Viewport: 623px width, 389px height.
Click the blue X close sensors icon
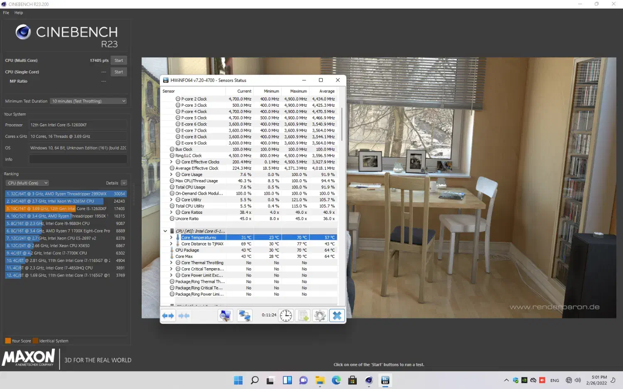pyautogui.click(x=337, y=316)
